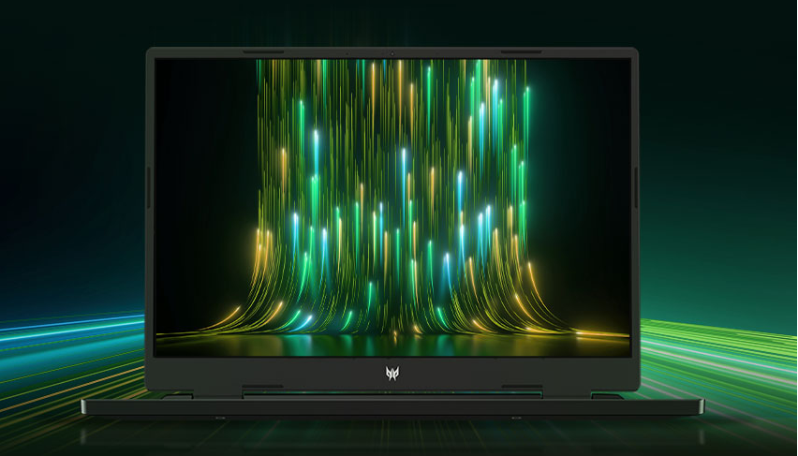The height and width of the screenshot is (456, 798).
Task: Click the webcam at the top of the laptop bezel
Action: pos(392,53)
